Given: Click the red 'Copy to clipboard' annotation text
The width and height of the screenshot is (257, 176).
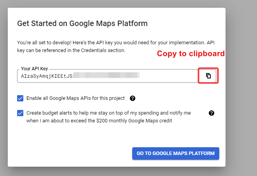Looking at the screenshot, I should click(191, 54).
